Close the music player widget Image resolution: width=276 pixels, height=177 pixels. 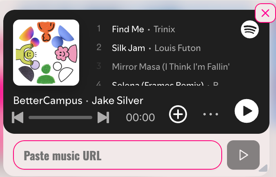pos(265,13)
